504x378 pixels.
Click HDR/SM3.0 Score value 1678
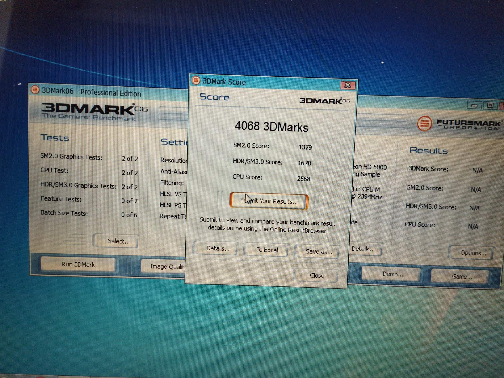[304, 163]
